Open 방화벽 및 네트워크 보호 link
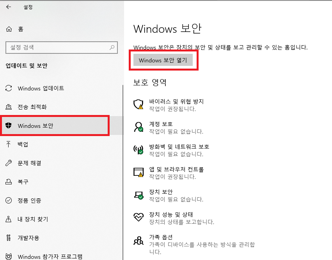 click(x=179, y=147)
